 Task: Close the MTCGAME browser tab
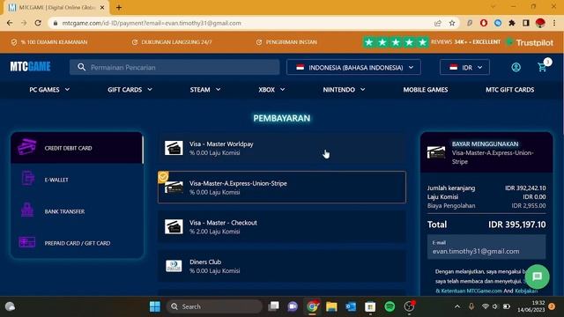(102, 7)
